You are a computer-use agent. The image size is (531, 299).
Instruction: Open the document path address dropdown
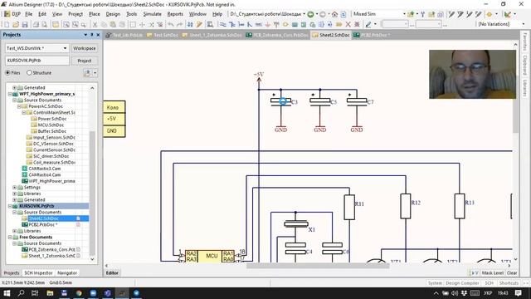tap(304, 14)
